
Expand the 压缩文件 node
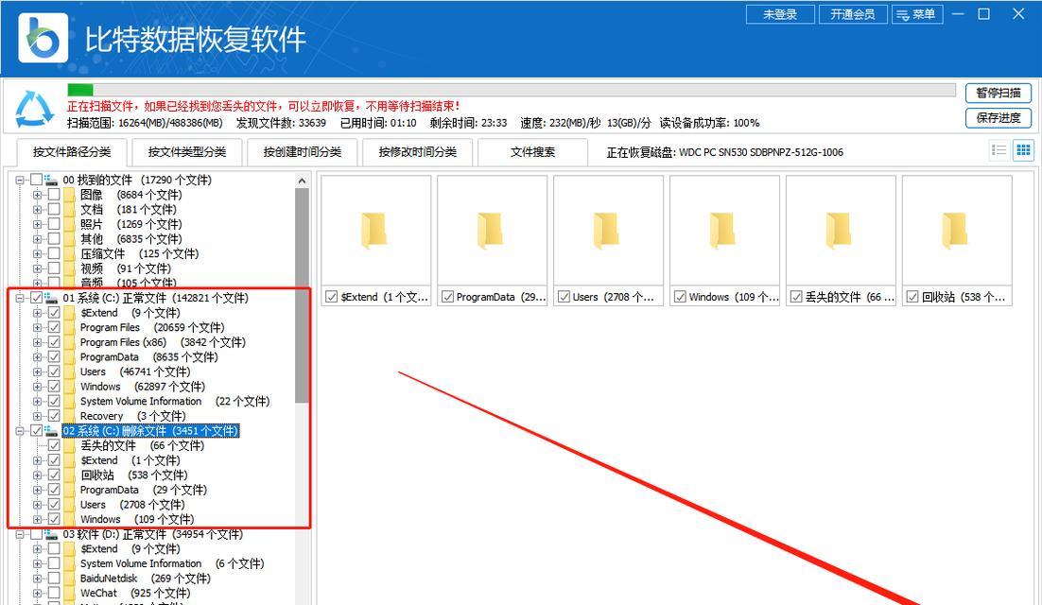click(37, 253)
